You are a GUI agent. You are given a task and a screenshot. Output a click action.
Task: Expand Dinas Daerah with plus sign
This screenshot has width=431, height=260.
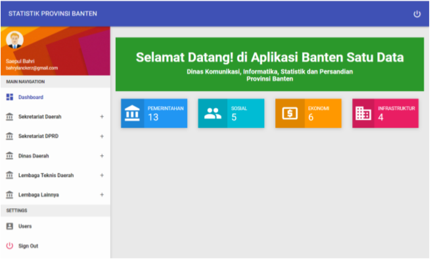click(102, 156)
